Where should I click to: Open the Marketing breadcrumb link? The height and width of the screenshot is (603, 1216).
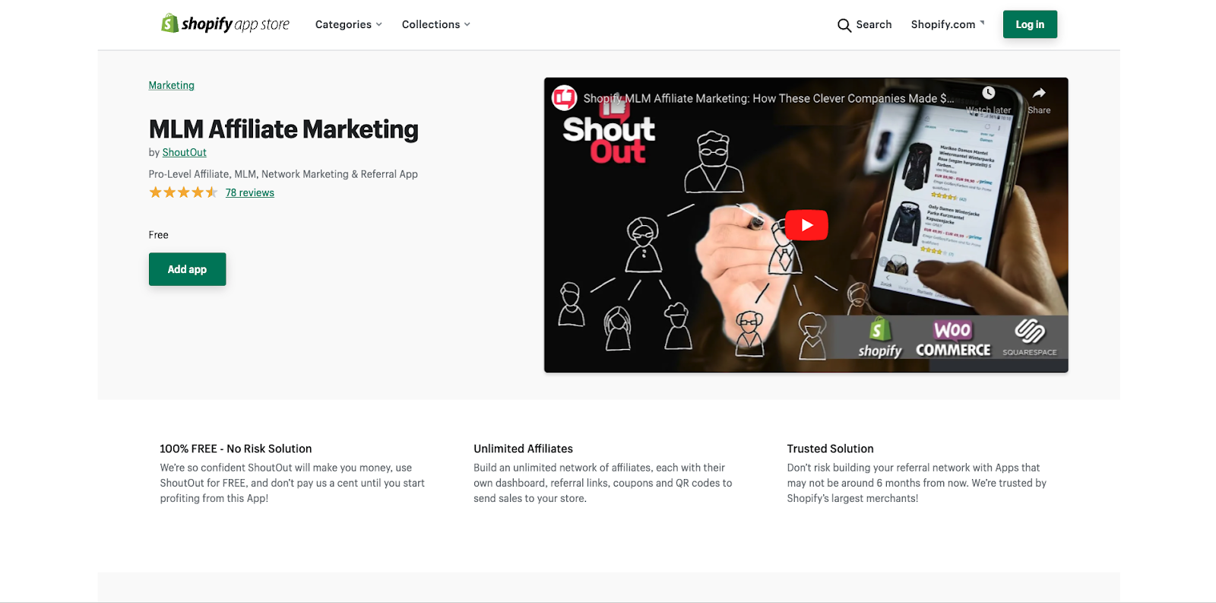coord(171,85)
